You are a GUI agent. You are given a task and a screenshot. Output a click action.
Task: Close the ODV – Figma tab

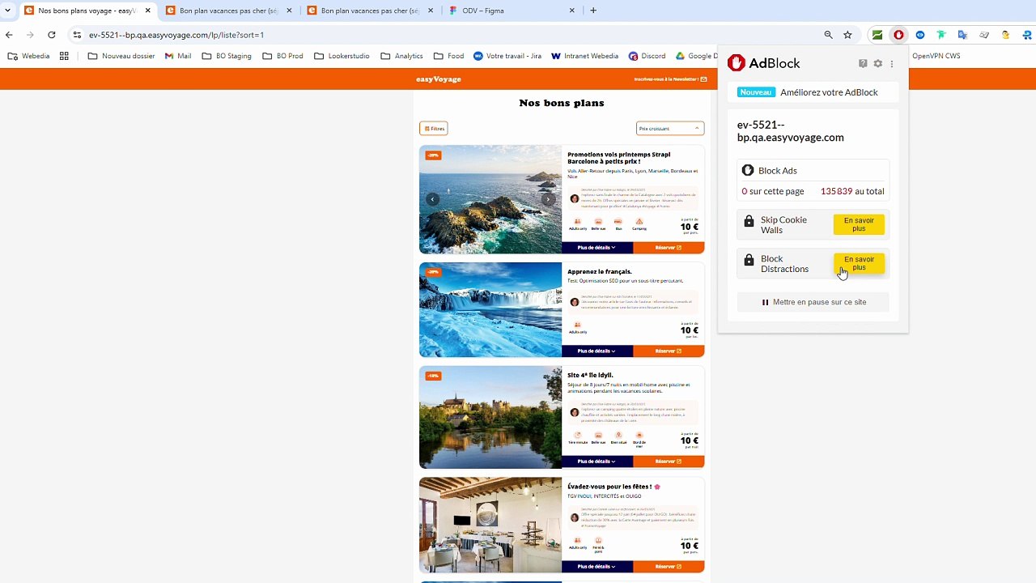572,11
